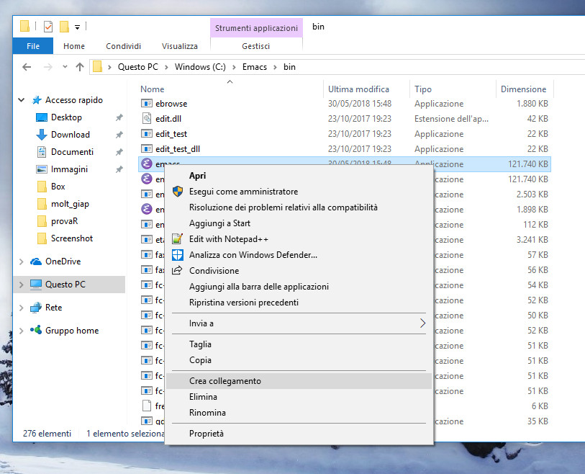Click the share icon beside Condivisione
Image resolution: width=585 pixels, height=474 pixels.
177,270
